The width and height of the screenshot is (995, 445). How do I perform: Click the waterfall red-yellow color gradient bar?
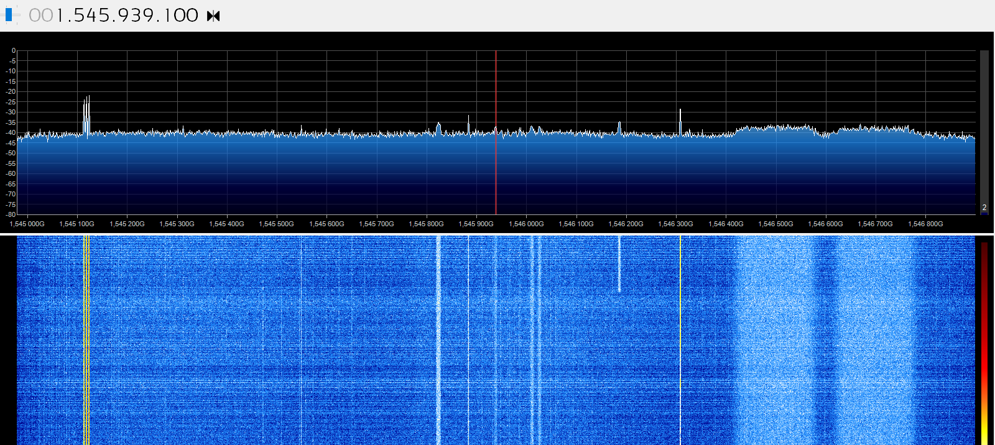[984, 342]
